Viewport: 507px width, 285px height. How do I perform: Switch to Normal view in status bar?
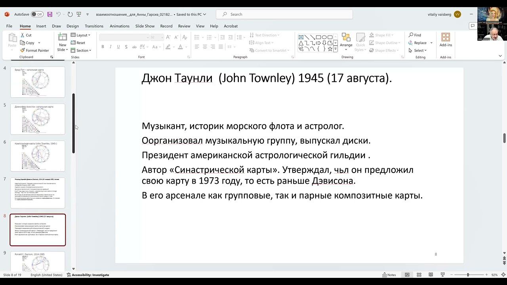point(407,275)
